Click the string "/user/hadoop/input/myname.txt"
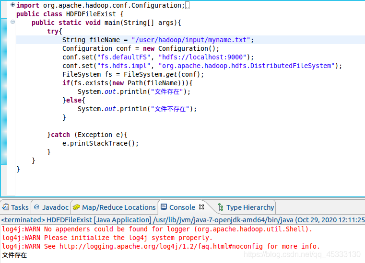Viewport: 365px width, 263px height. coord(190,40)
